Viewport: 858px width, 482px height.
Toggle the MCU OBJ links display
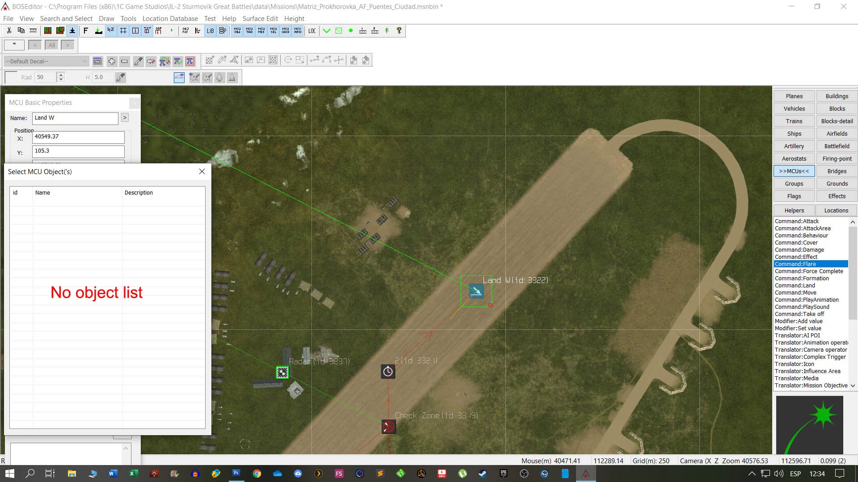(x=237, y=31)
